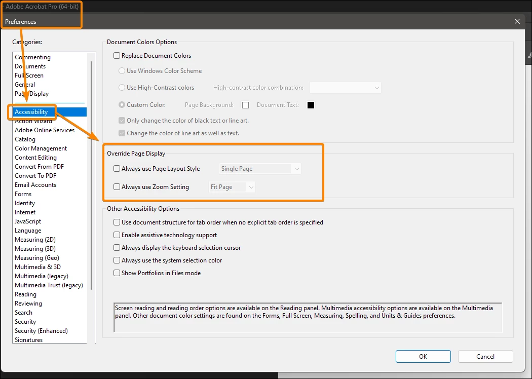
Task: Check Use document structure for tab order
Action: tap(117, 222)
